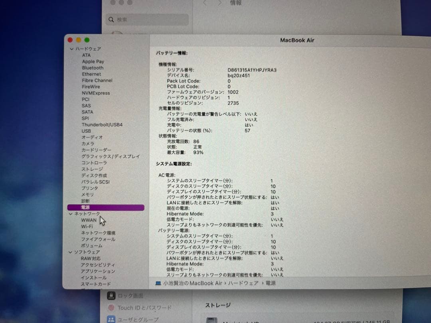431x323 pixels.
Task: Select Bluetooth under ハードウェア
Action: 93,68
